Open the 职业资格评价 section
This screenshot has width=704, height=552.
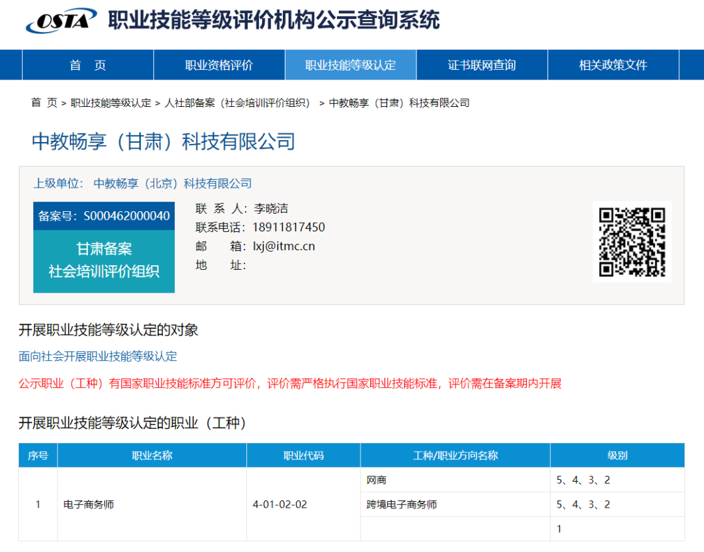pyautogui.click(x=219, y=65)
